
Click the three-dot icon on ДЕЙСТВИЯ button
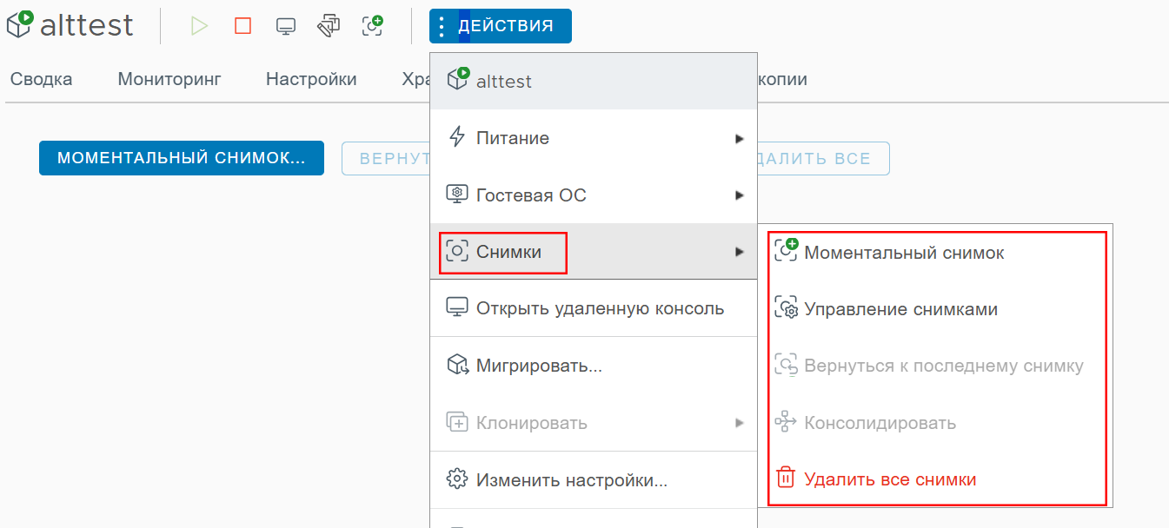click(x=442, y=26)
